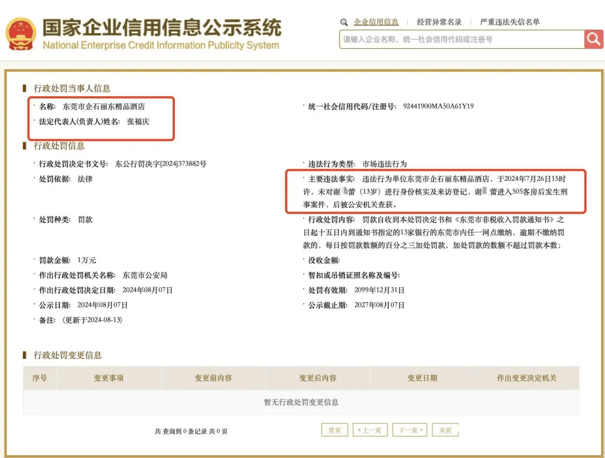Click publicity date 2024年08月07日 beside 公示日期

[103, 305]
